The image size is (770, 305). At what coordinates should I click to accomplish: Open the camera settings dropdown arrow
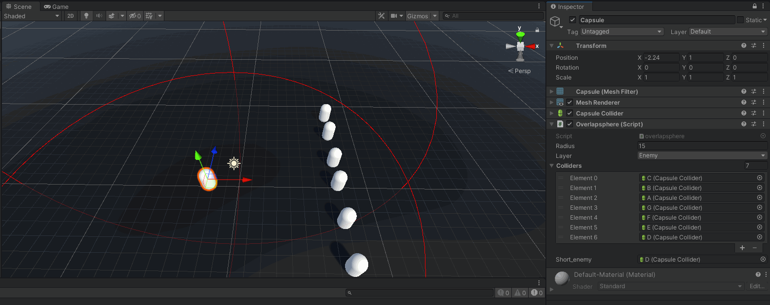pyautogui.click(x=401, y=16)
